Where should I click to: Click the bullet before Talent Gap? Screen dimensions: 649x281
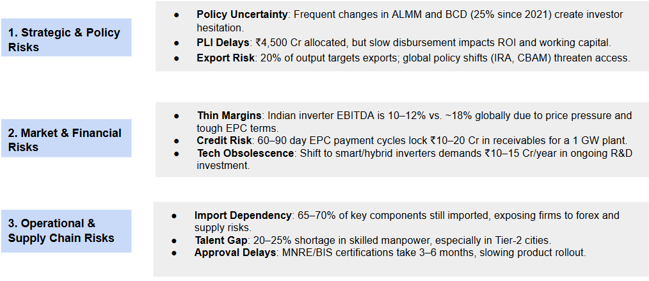[174, 240]
